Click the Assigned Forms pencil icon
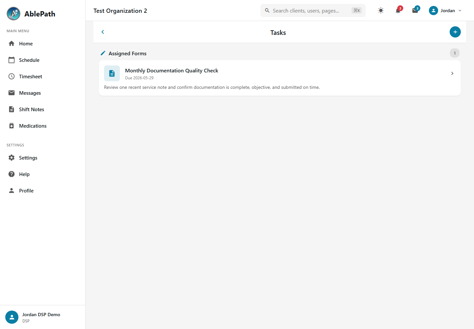The image size is (474, 329). (103, 53)
